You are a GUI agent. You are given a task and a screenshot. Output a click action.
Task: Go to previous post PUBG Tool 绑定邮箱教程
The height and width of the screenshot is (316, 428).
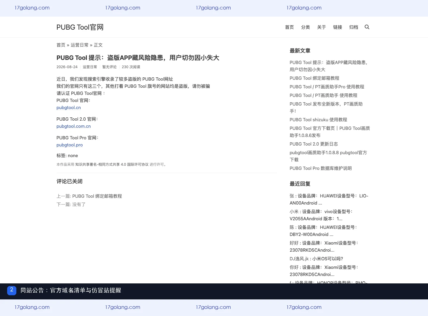click(97, 196)
